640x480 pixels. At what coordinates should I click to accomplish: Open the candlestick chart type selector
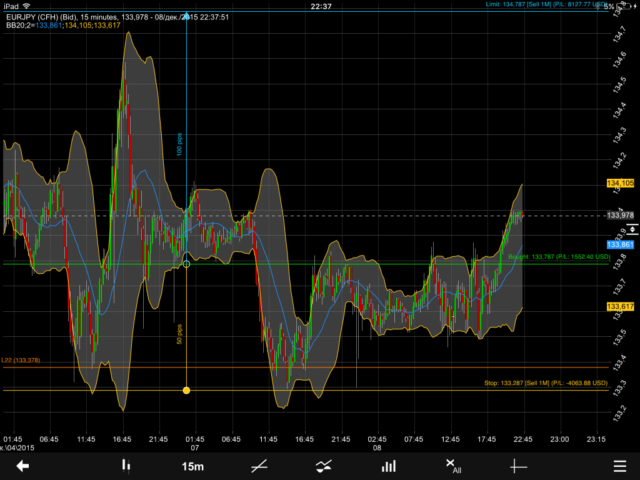point(126,466)
